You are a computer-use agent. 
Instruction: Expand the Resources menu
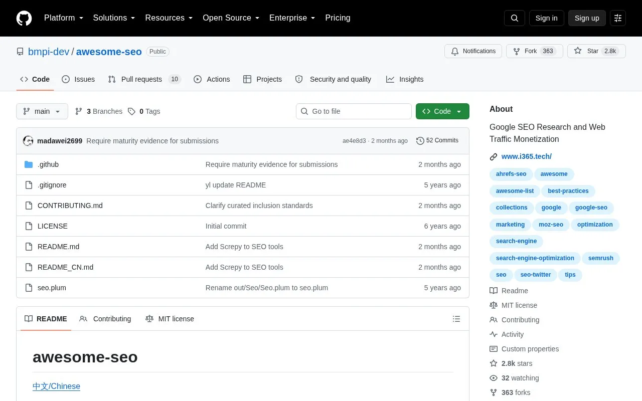(x=169, y=18)
